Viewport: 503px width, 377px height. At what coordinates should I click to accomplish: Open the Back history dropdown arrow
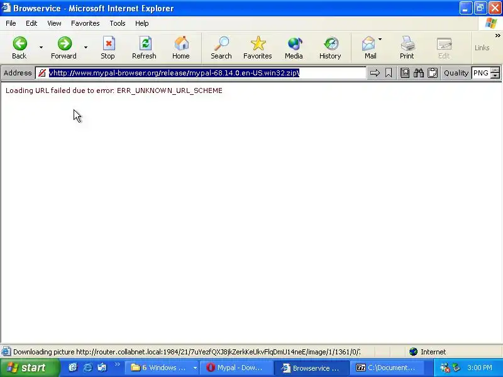click(x=41, y=48)
